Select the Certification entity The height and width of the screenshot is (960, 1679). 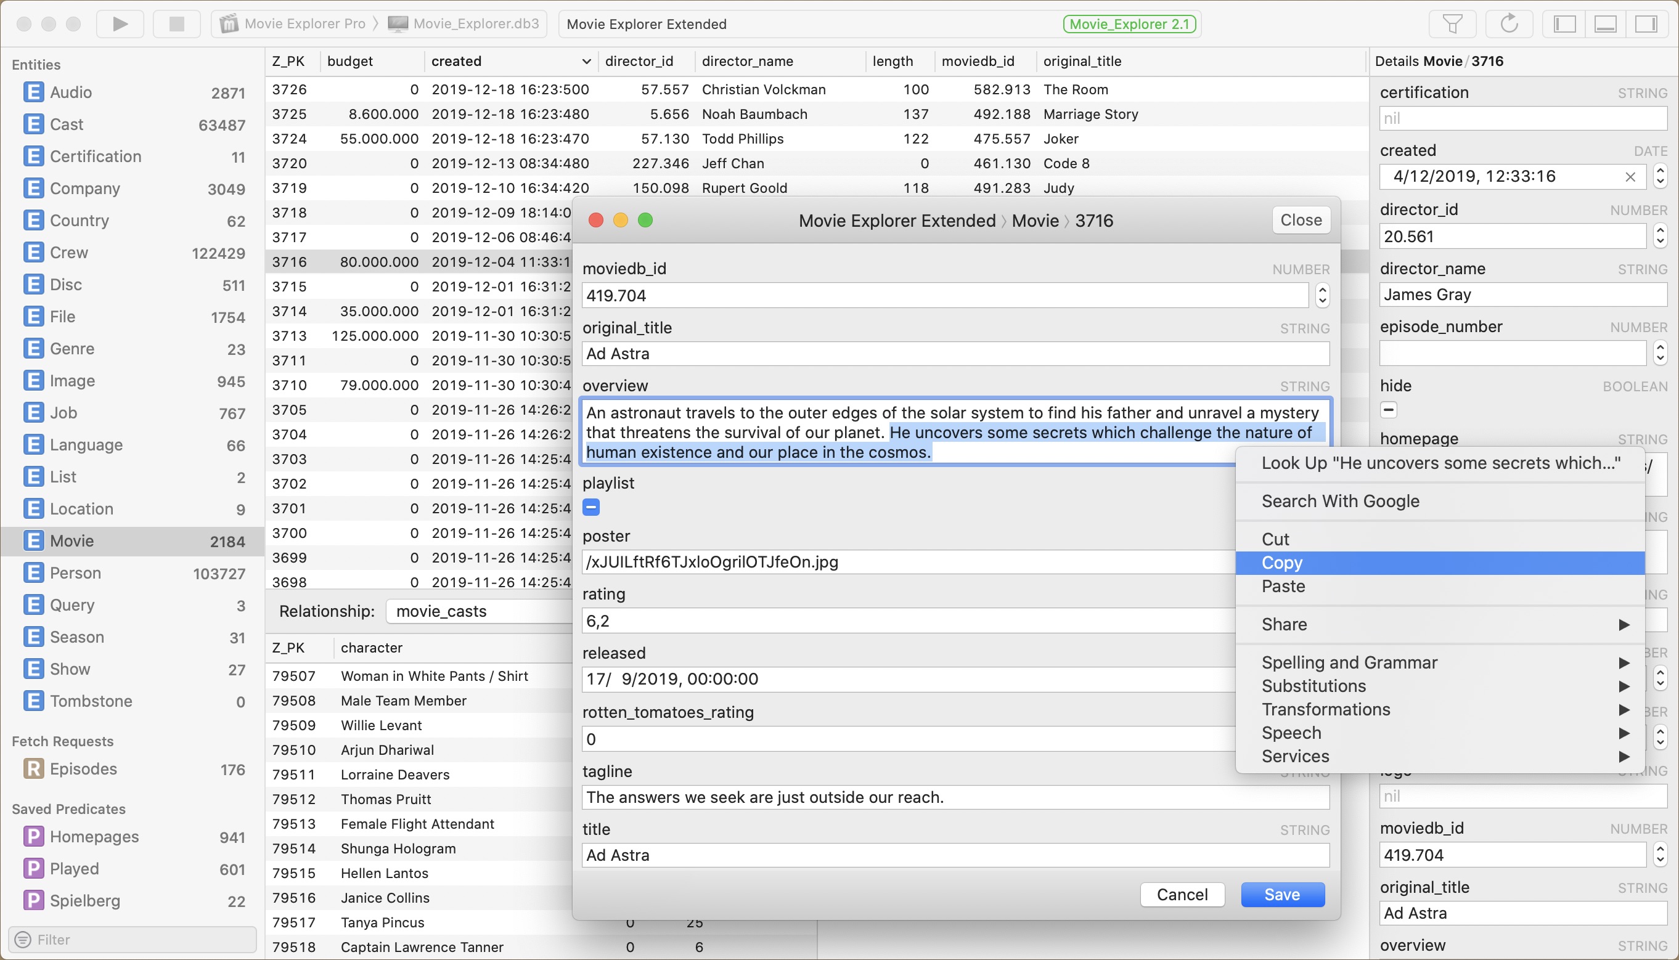[x=134, y=157]
